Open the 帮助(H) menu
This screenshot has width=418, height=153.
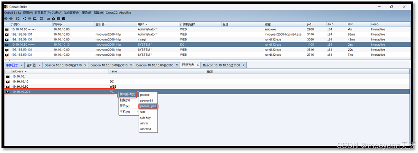(99, 13)
